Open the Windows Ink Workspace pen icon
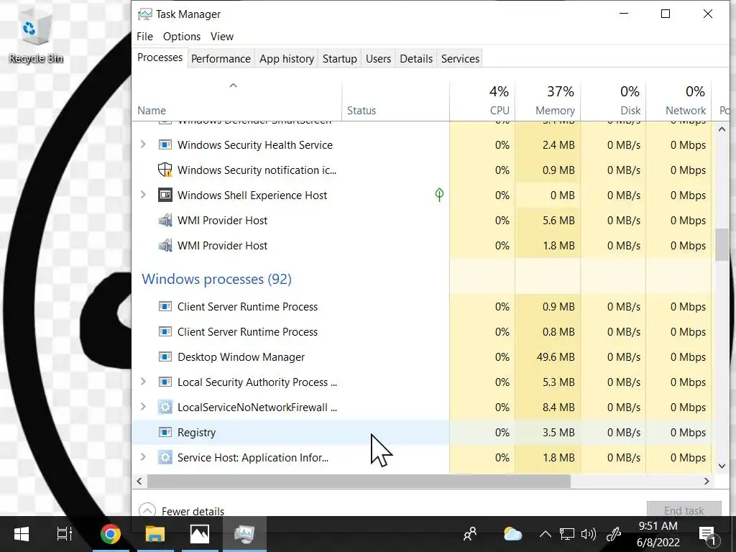The height and width of the screenshot is (552, 736). 614,534
